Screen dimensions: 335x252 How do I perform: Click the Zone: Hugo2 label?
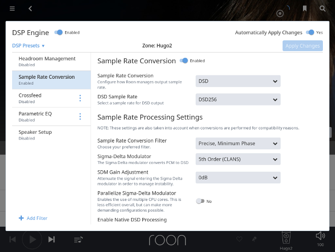pyautogui.click(x=157, y=46)
